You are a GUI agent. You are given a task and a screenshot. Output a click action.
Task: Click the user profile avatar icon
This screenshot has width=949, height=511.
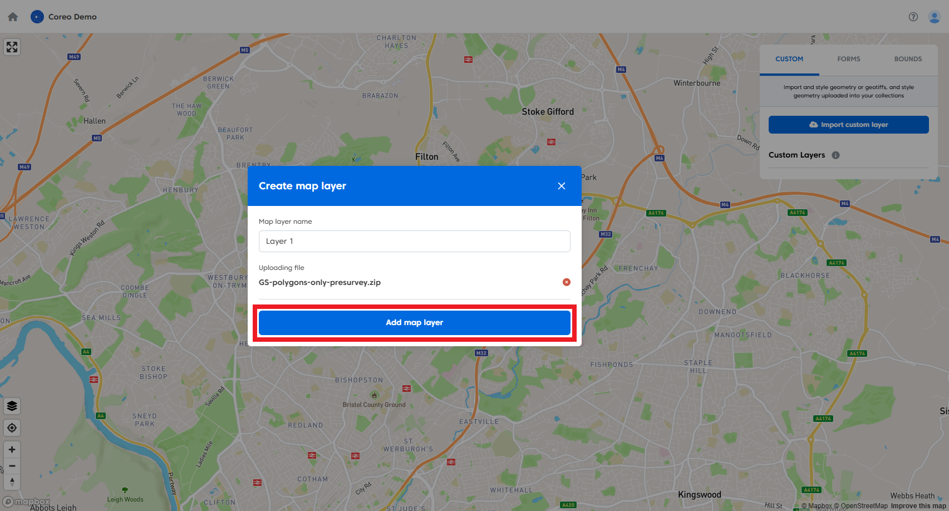point(934,17)
